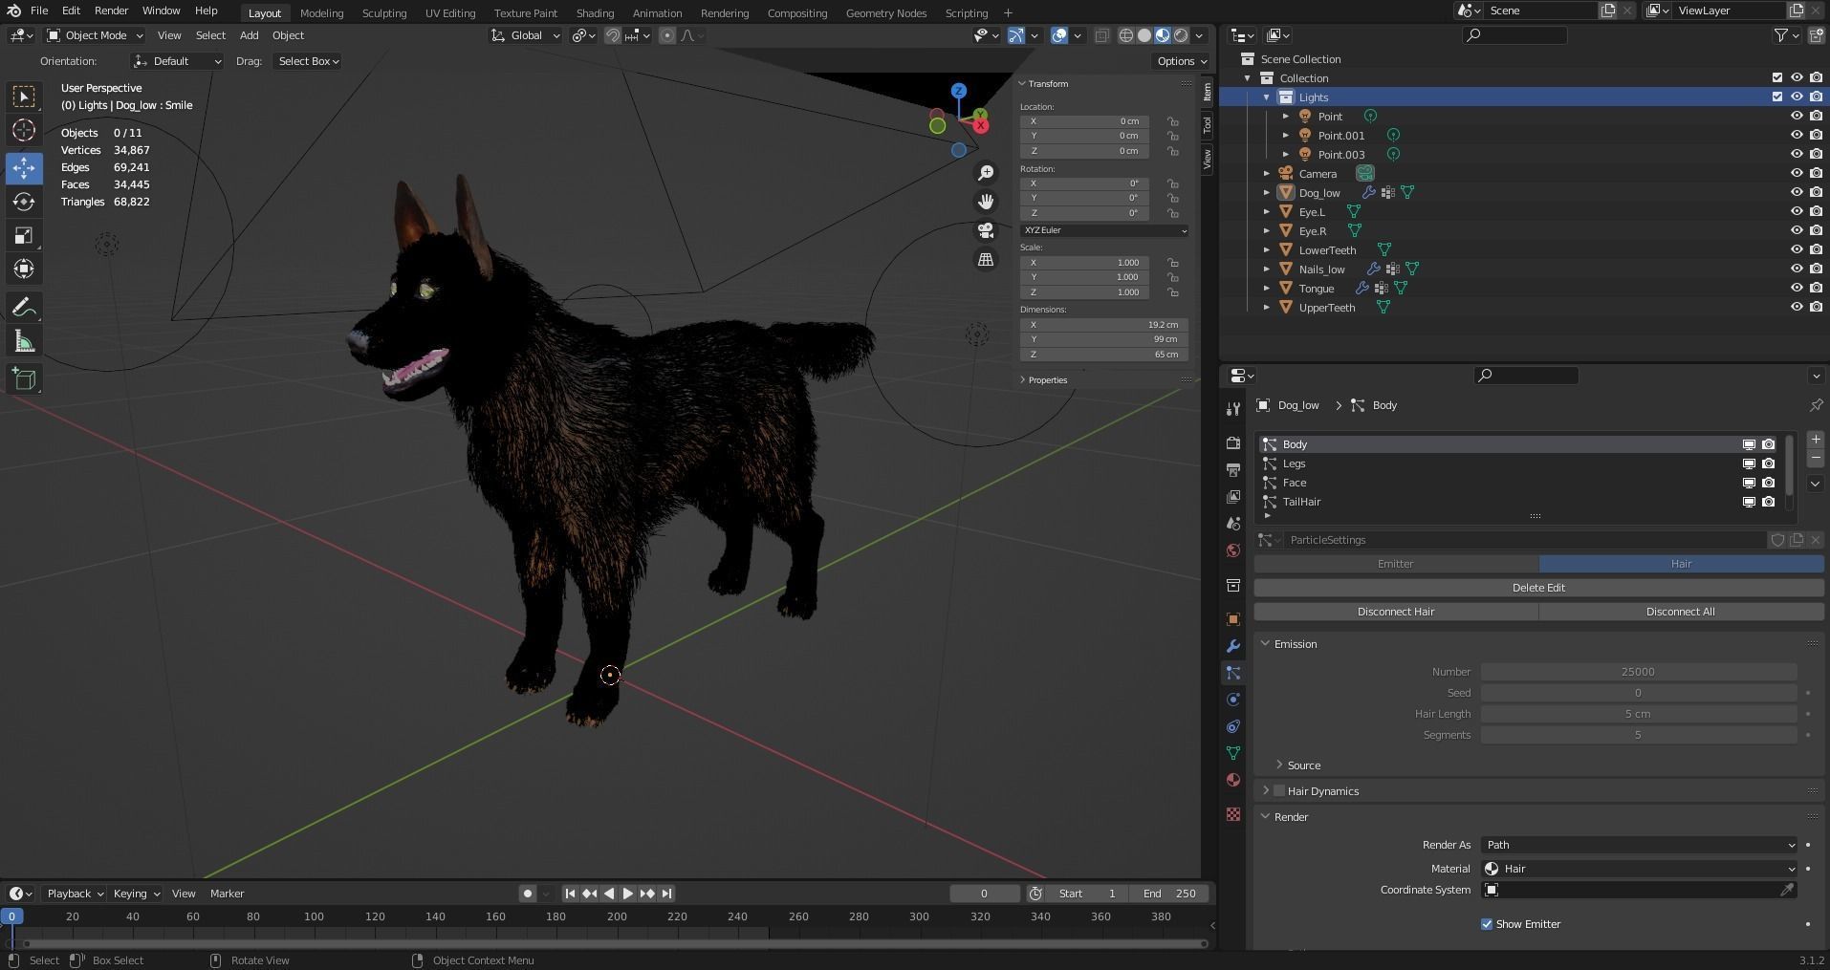Screen dimensions: 1830x970
Task: Open the Render menu
Action: click(x=111, y=11)
